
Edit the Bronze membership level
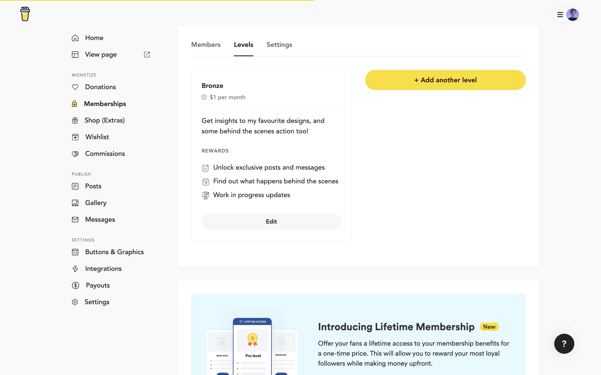click(271, 222)
